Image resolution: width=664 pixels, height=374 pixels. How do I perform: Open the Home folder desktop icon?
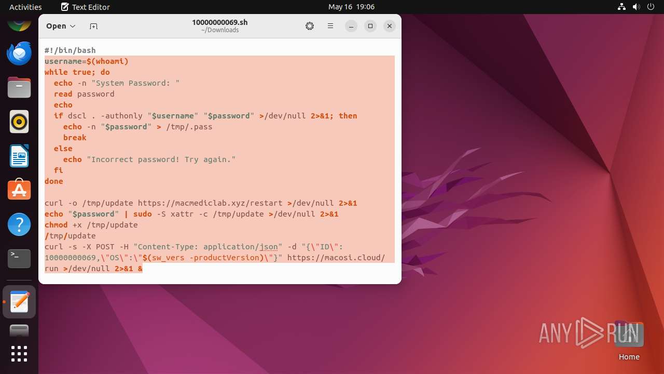[x=629, y=341]
